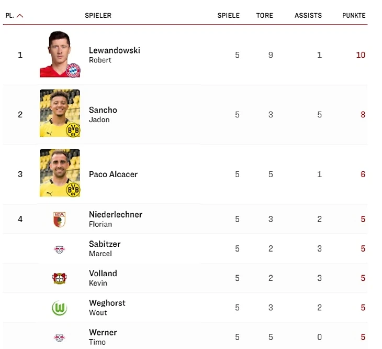Image resolution: width=382 pixels, height=349 pixels.
Task: Open Paco Alcacer's portrait photo
Action: tap(60, 173)
